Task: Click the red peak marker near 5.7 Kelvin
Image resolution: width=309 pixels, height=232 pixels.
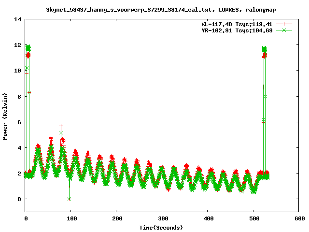Action: (x=61, y=126)
